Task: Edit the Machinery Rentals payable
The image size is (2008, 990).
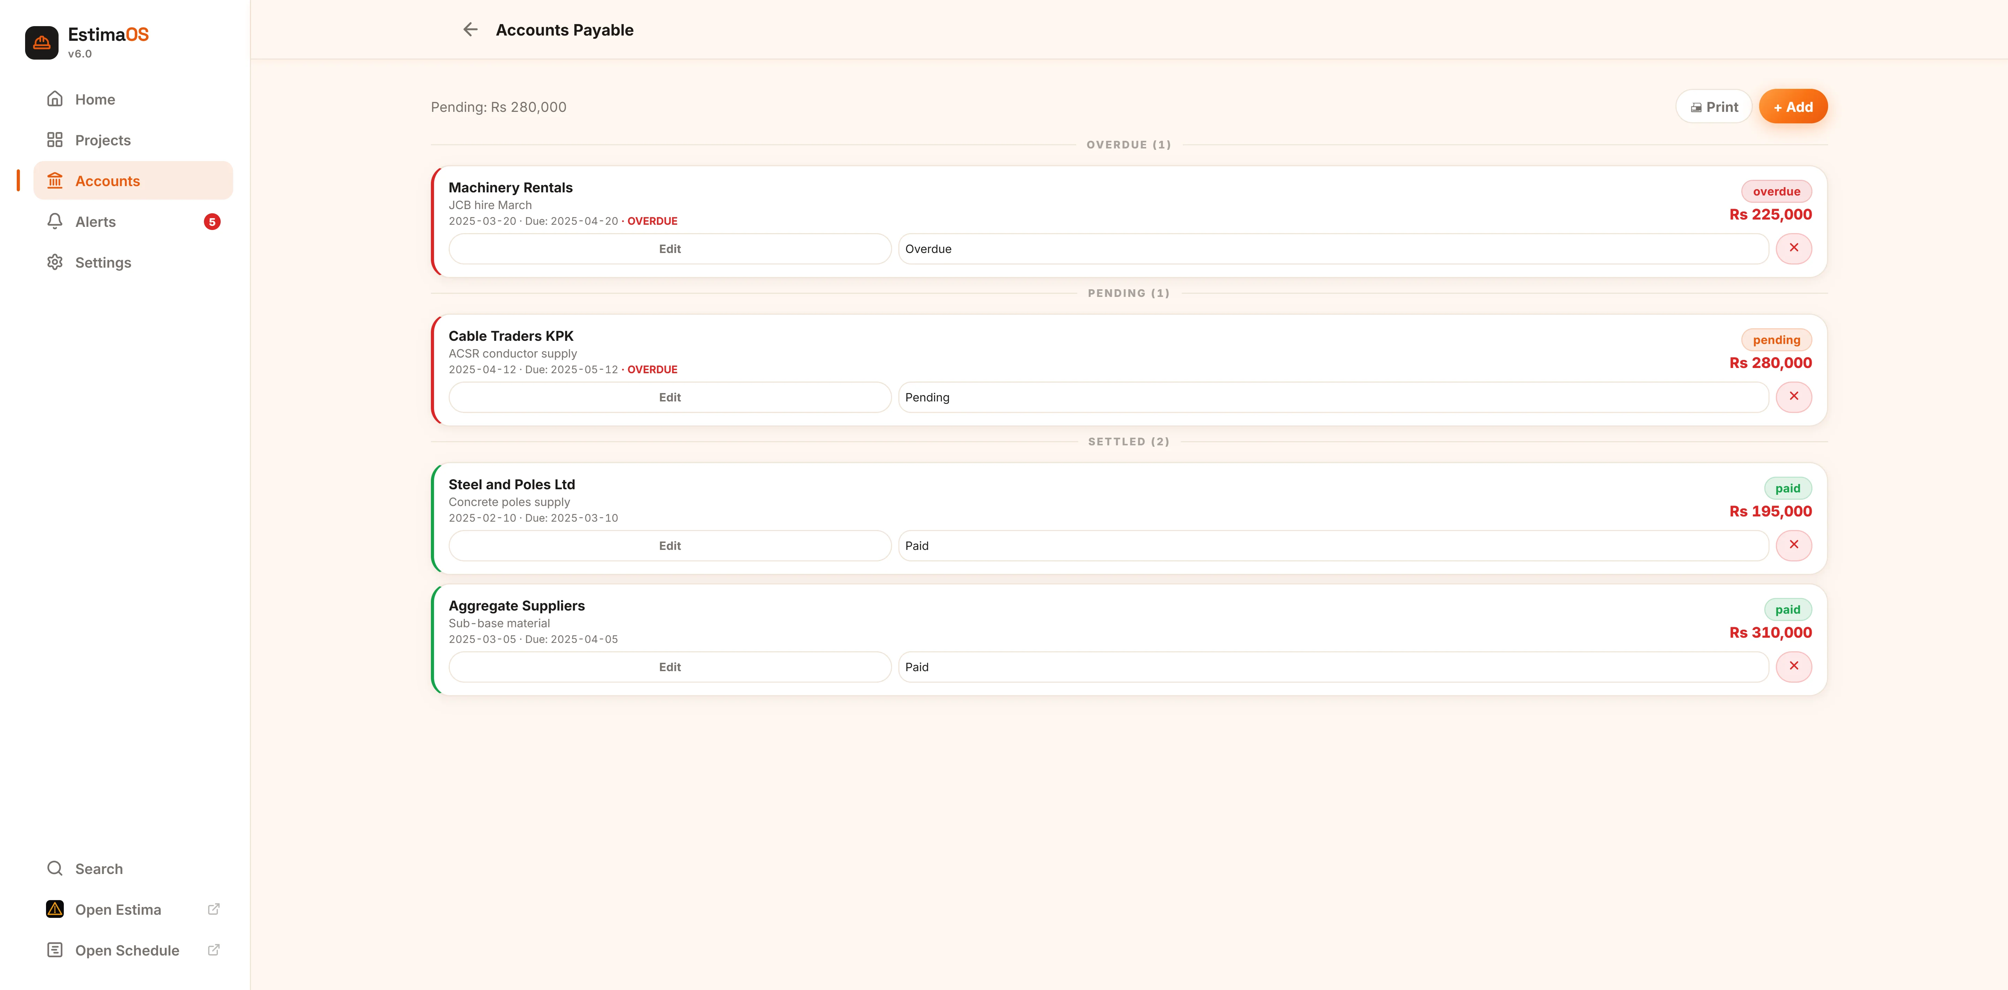Action: click(670, 248)
